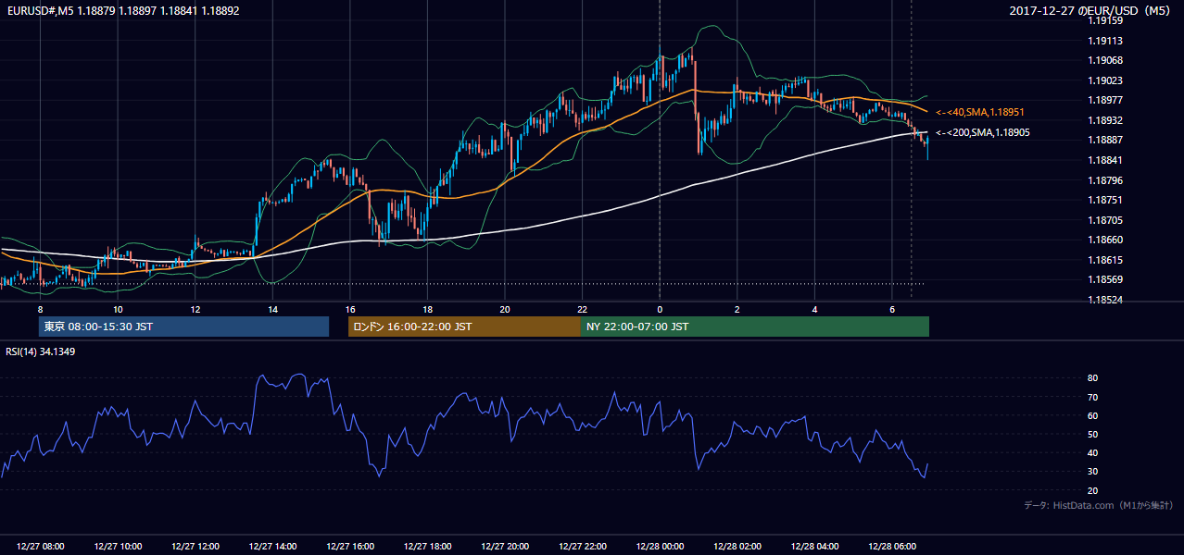Click the London 16:00-22:00 JST session bar

464,327
